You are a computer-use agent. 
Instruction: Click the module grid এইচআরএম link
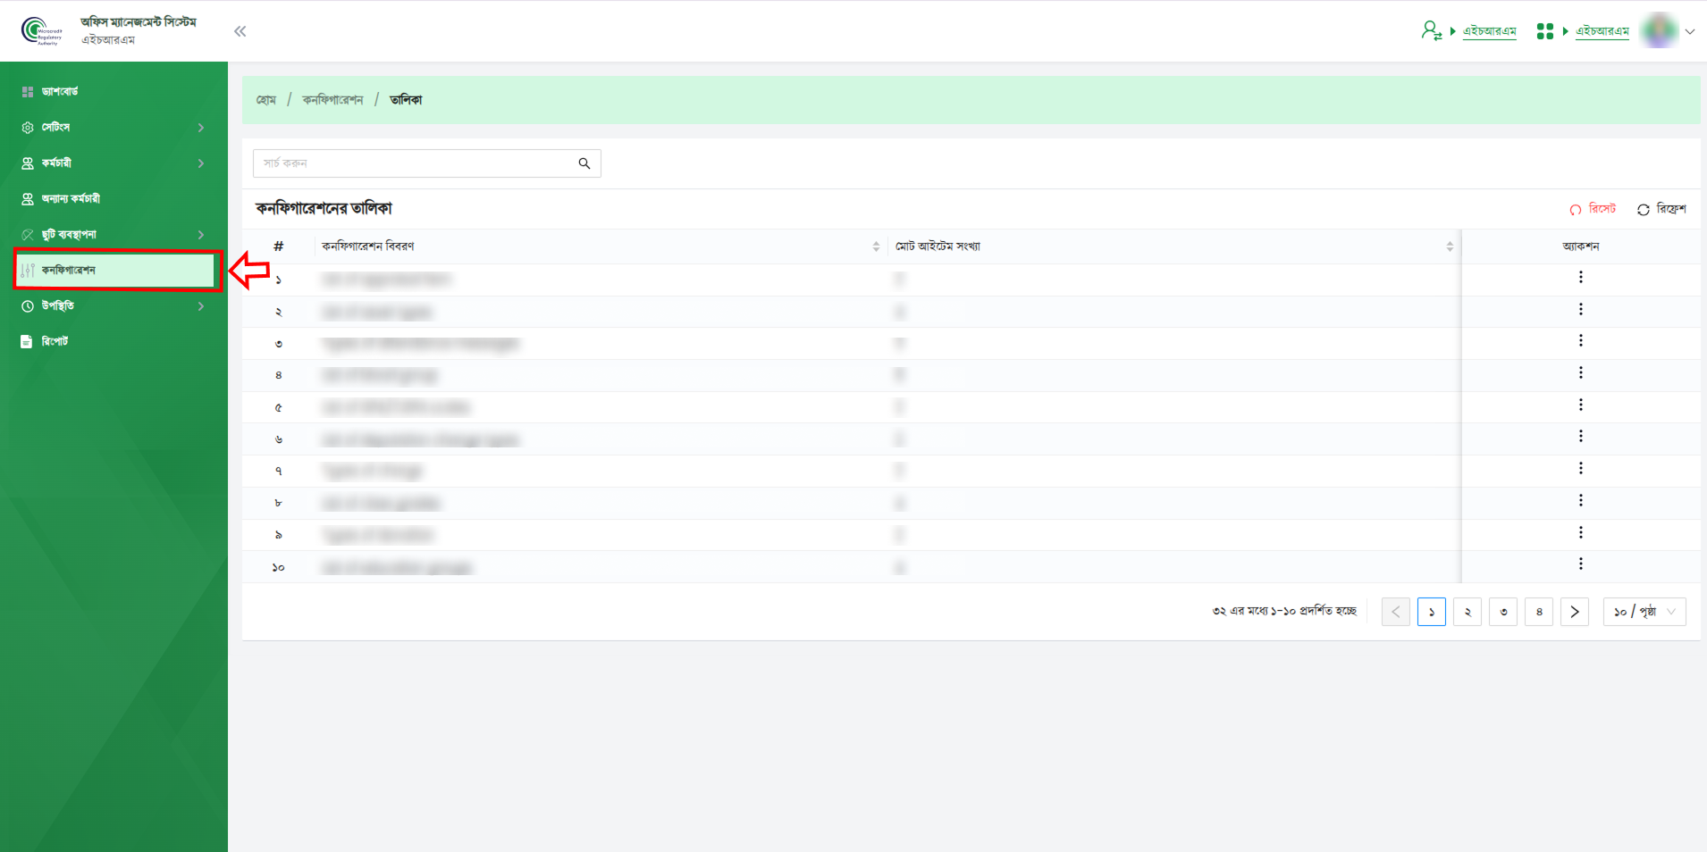(1602, 31)
